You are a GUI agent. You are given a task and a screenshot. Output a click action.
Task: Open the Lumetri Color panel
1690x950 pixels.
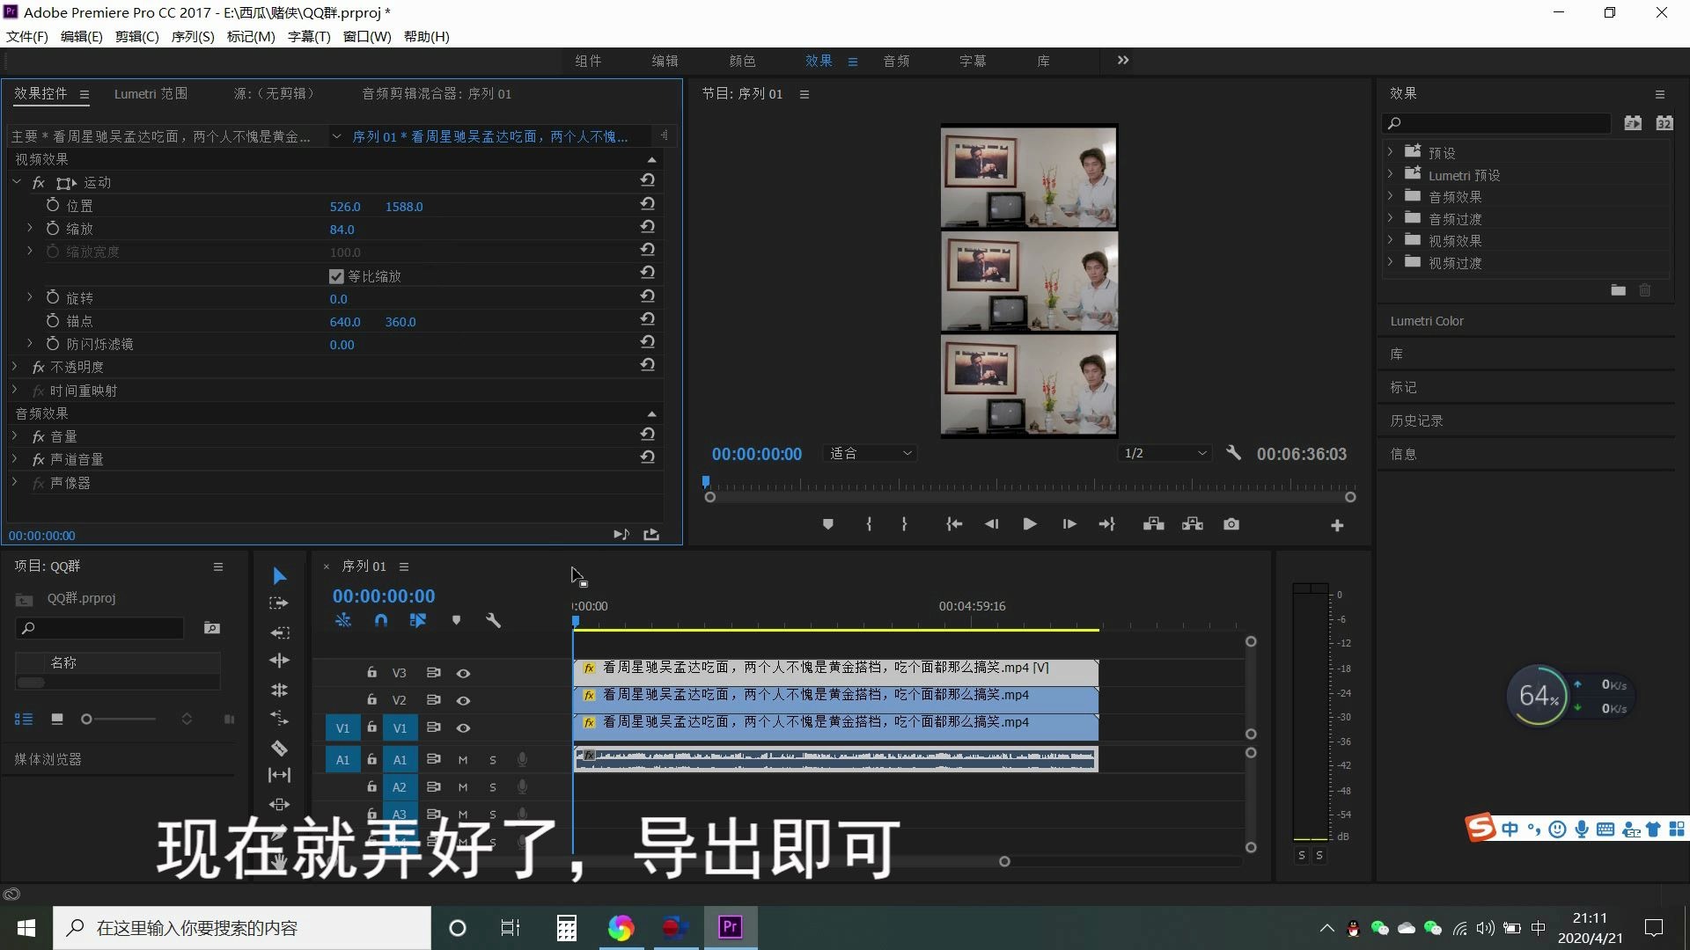(x=1427, y=321)
